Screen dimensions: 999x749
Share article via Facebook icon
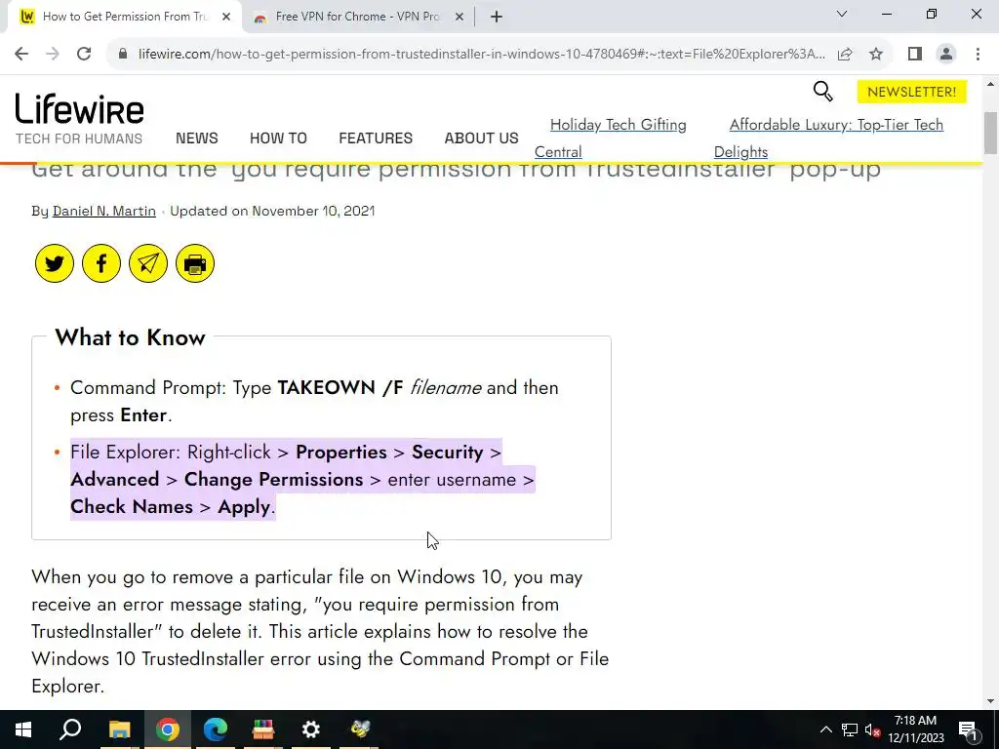[x=101, y=263]
